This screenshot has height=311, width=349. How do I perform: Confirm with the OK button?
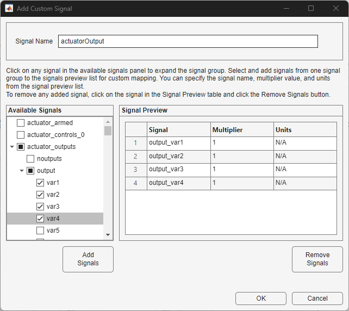tap(261, 298)
